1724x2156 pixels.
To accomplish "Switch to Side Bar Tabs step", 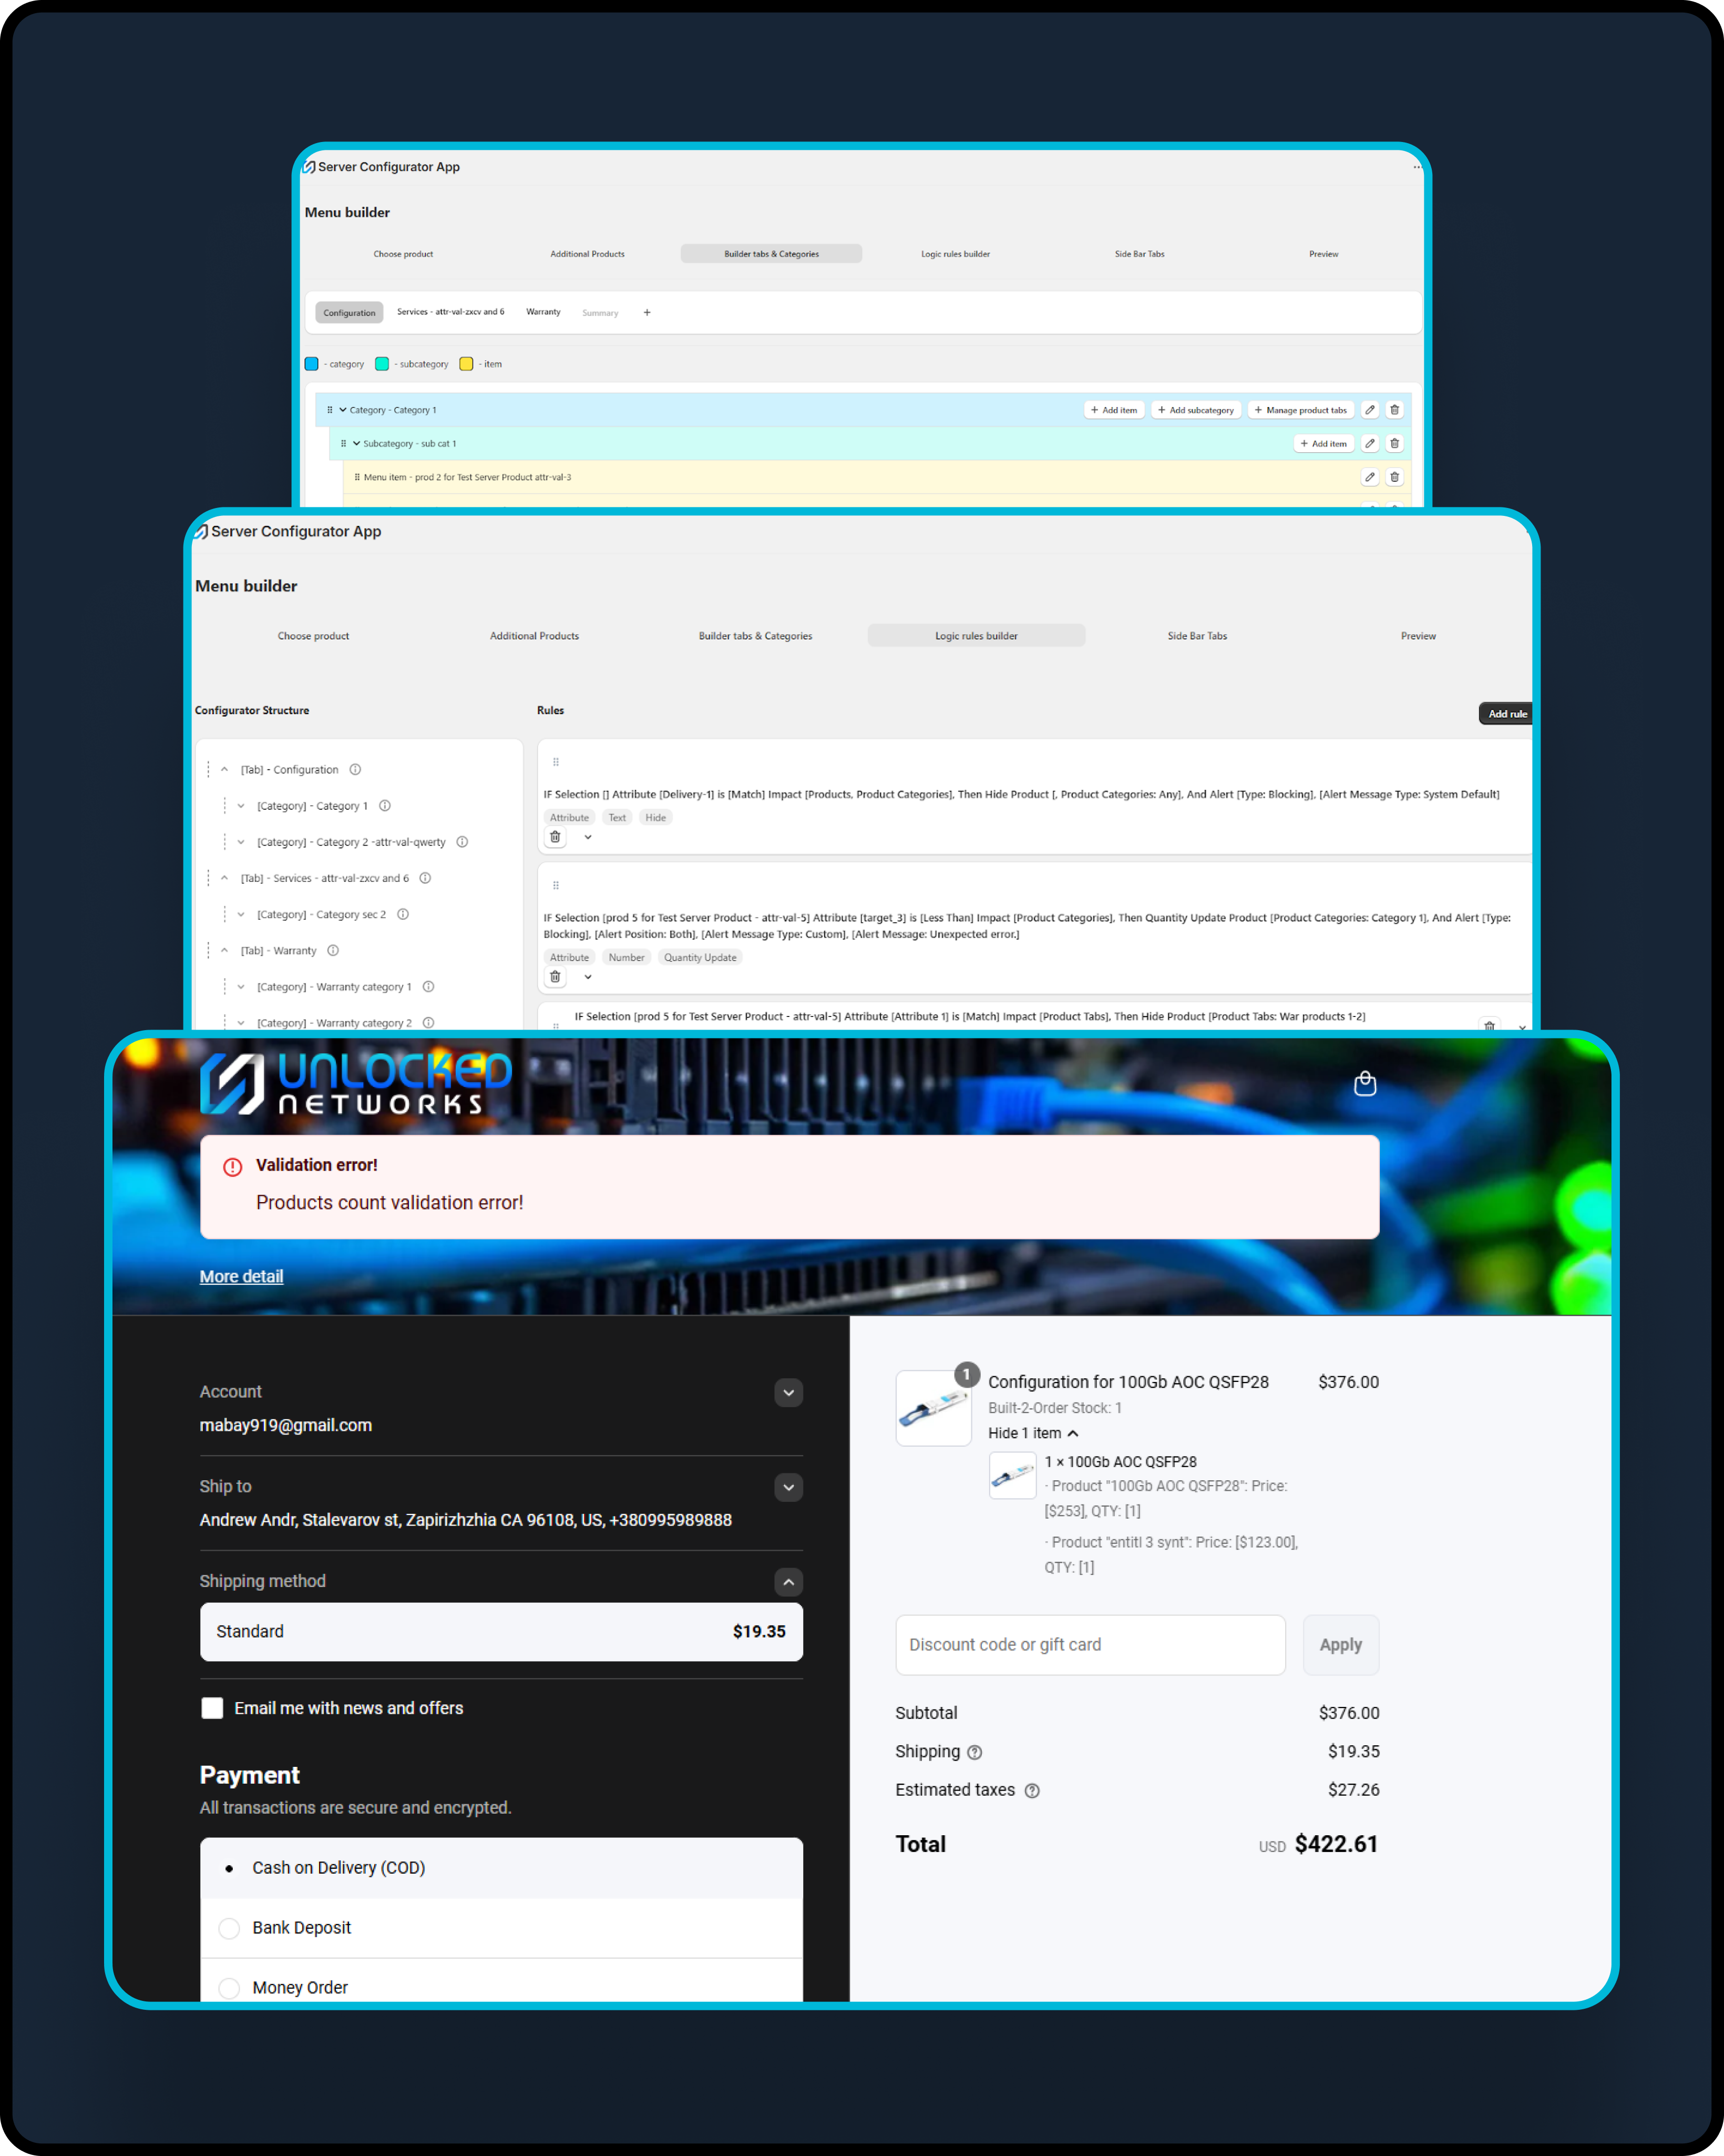I will pyautogui.click(x=1196, y=636).
